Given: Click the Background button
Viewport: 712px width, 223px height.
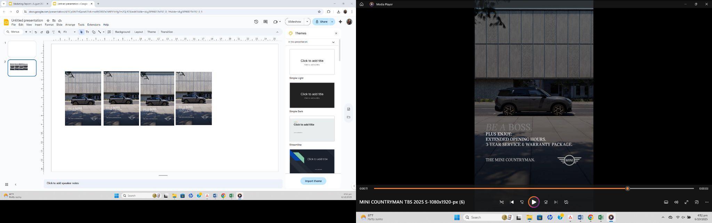Looking at the screenshot, I should pyautogui.click(x=122, y=32).
